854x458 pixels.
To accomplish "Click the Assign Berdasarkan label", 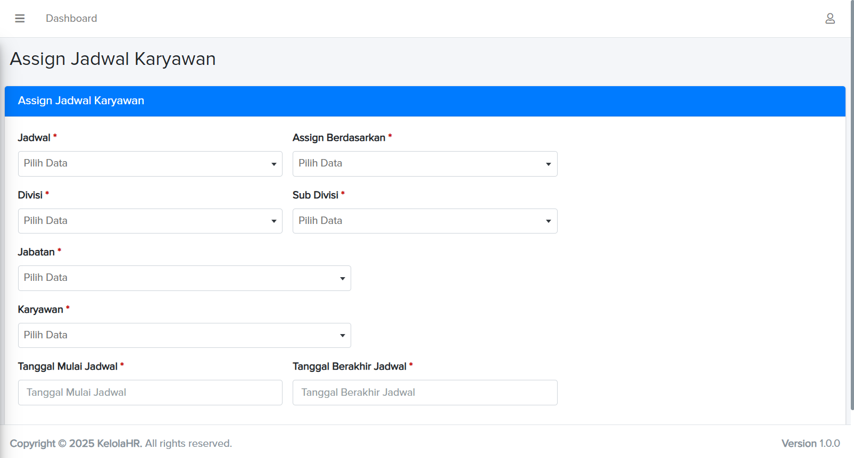I will click(x=338, y=138).
